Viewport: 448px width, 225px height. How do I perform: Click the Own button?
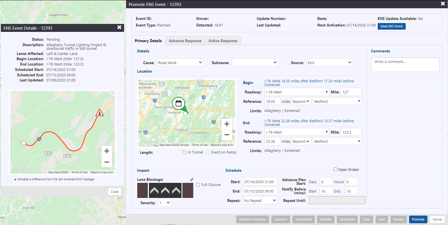[382, 219]
